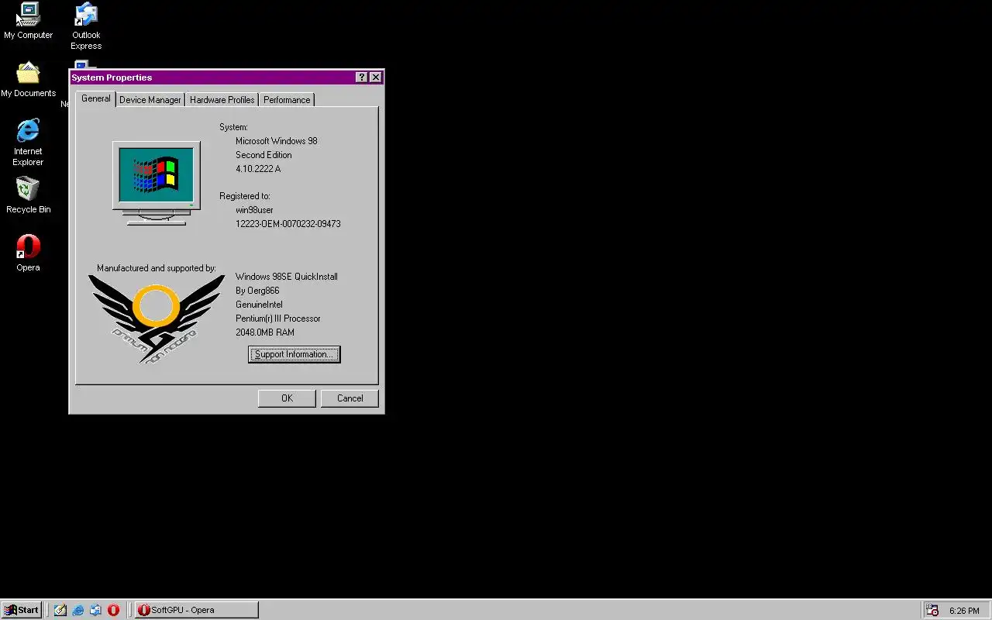Select the Recycle Bin icon
The width and height of the screenshot is (992, 620).
[x=28, y=195]
